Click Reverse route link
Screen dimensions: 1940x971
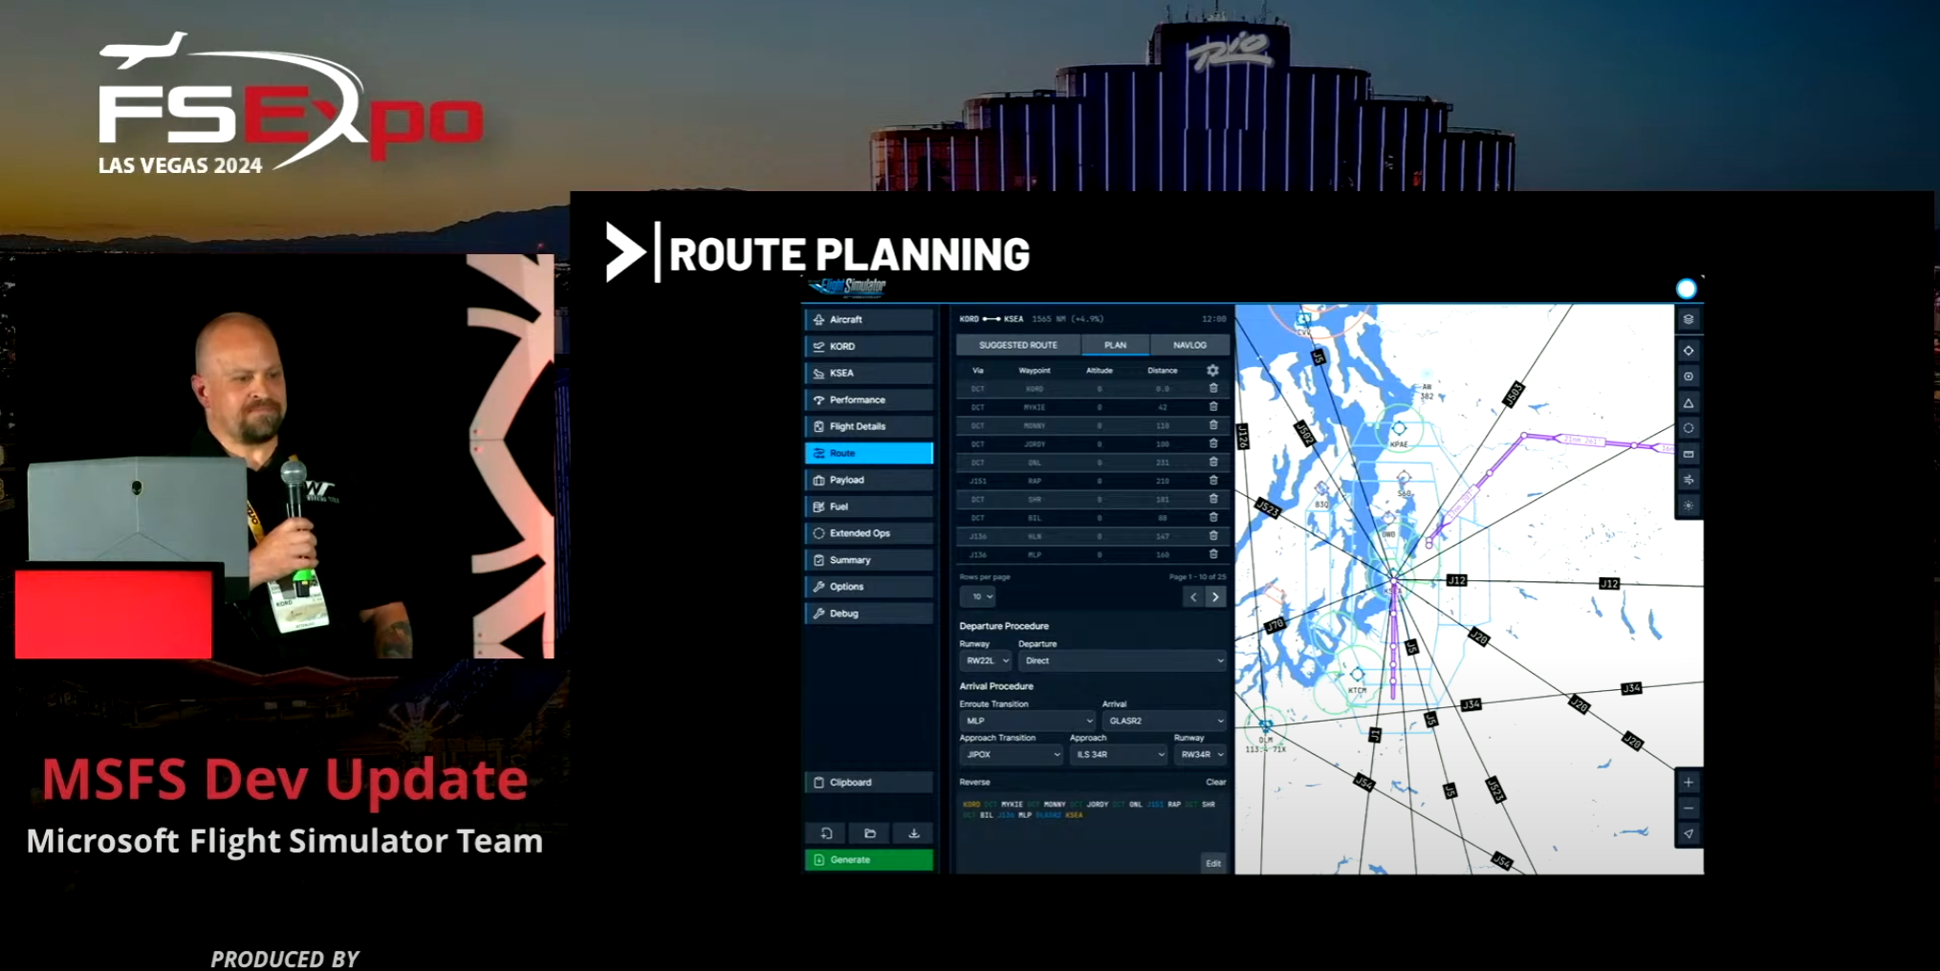974,782
